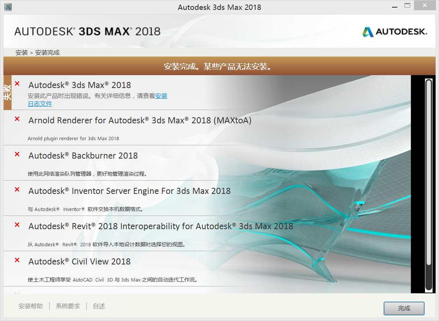
Task: Click the 使用此网络渲染队列管理器 description
Action: 87,174
